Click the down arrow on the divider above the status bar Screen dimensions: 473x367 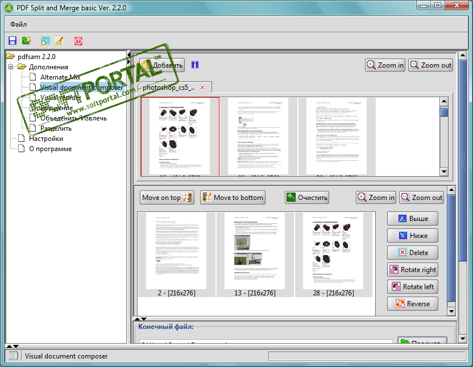pyautogui.click(x=16, y=346)
